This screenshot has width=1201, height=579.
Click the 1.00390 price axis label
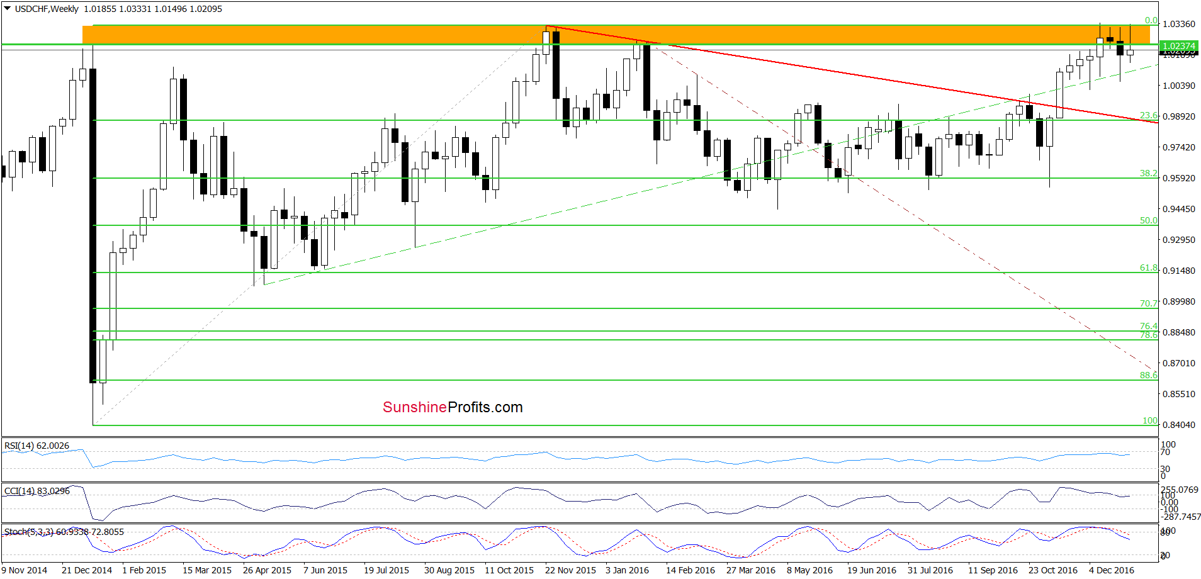1178,86
